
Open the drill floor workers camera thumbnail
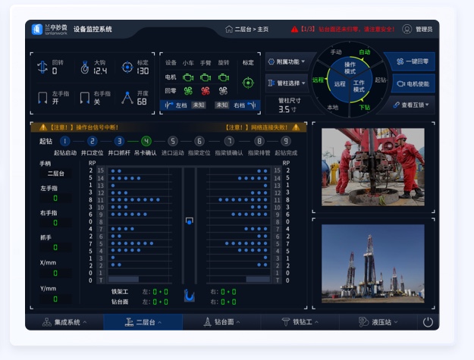point(372,167)
